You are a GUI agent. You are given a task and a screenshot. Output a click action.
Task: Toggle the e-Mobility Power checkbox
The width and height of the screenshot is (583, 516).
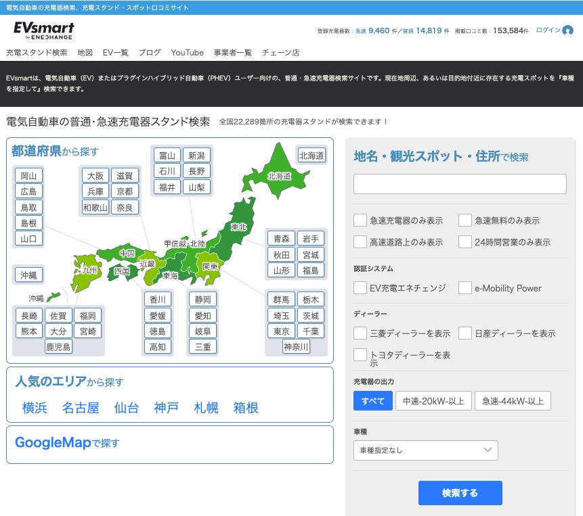[465, 287]
